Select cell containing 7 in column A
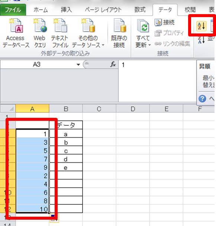Screen dimensions: 216x226 [32, 159]
